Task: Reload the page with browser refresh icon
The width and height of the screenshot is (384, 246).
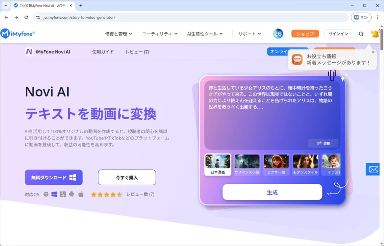Action: click(26, 17)
